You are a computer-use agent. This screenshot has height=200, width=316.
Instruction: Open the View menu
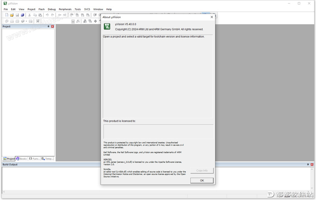[x=21, y=9]
